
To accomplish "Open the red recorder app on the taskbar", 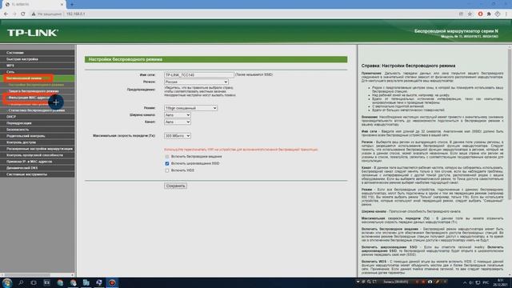I will pos(112,282).
